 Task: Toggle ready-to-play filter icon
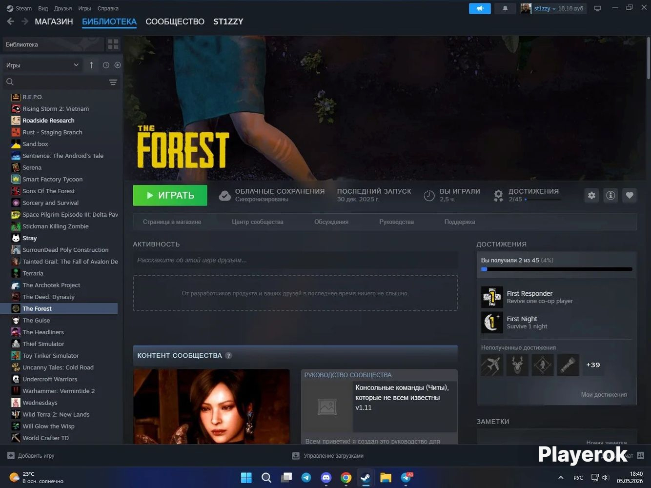118,65
